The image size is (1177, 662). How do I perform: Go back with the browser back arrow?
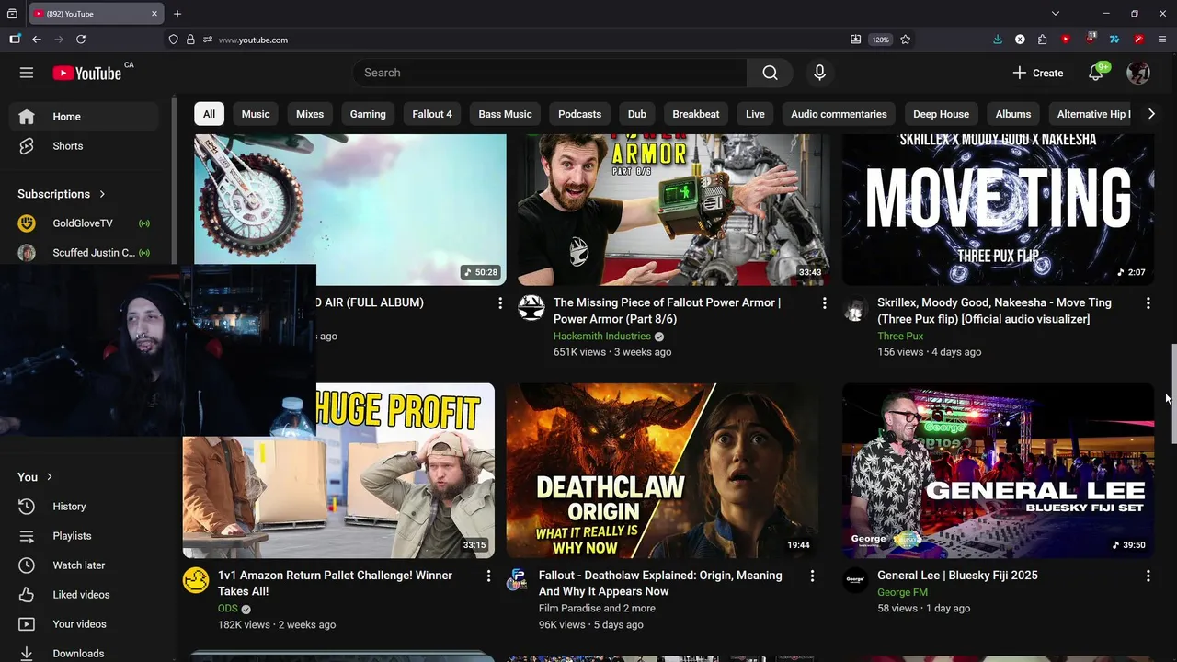click(x=37, y=40)
